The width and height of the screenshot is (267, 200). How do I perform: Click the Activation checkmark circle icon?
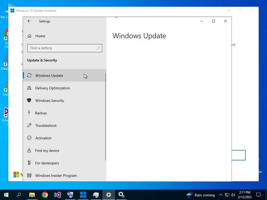29,138
